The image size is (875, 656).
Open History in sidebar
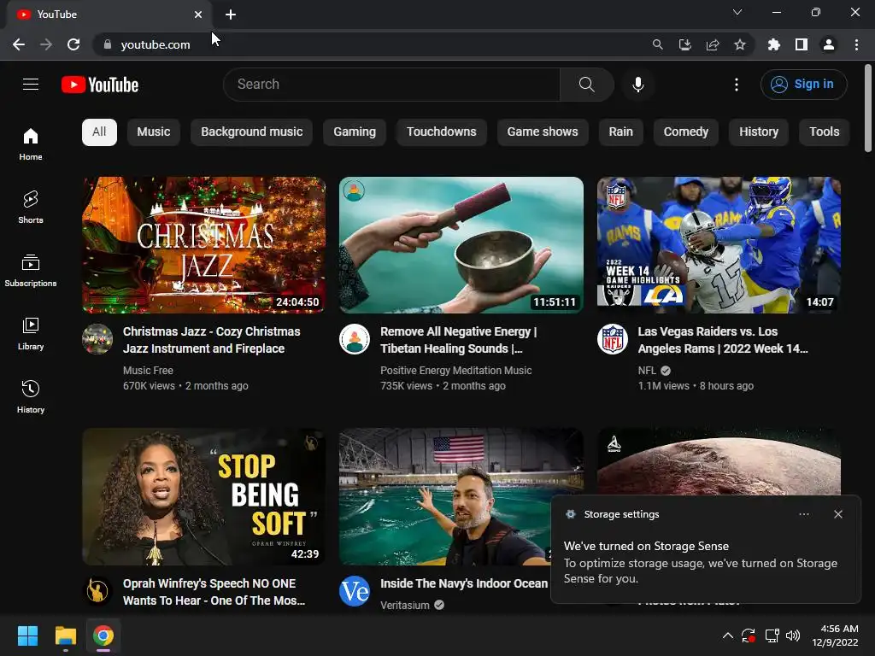(31, 396)
